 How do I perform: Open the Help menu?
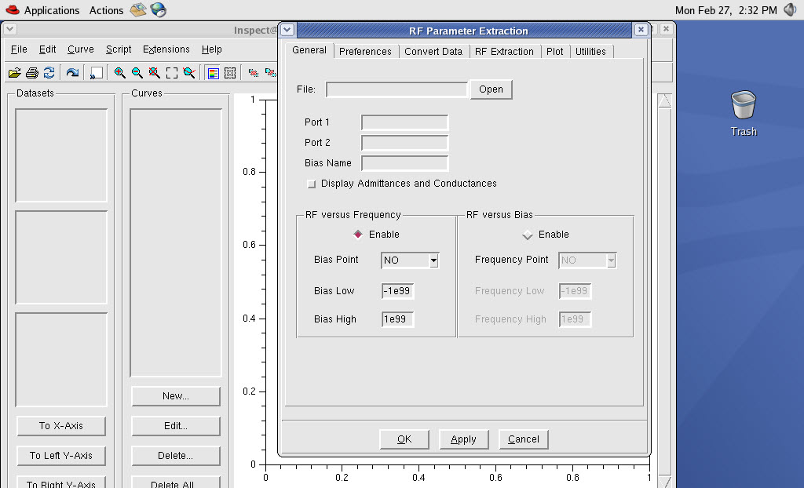coord(212,49)
